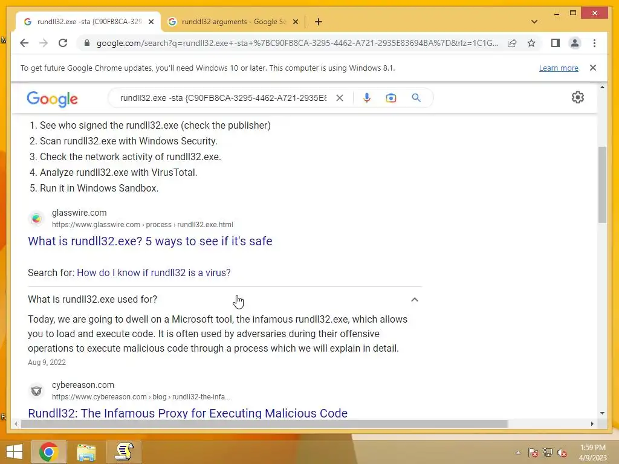Click 'Run it in Windows Sandbox.' text
The height and width of the screenshot is (464, 619).
pyautogui.click(x=99, y=188)
